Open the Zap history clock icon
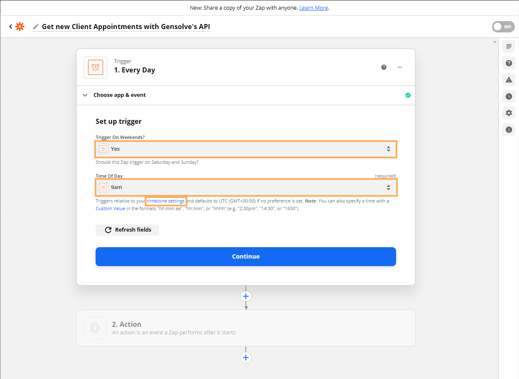The width and height of the screenshot is (519, 379). (509, 96)
